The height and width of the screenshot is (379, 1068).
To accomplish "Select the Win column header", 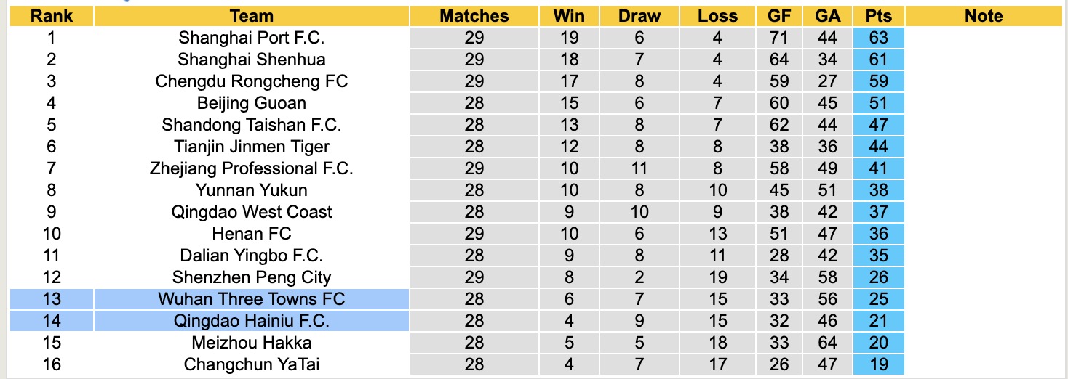I will [x=569, y=16].
